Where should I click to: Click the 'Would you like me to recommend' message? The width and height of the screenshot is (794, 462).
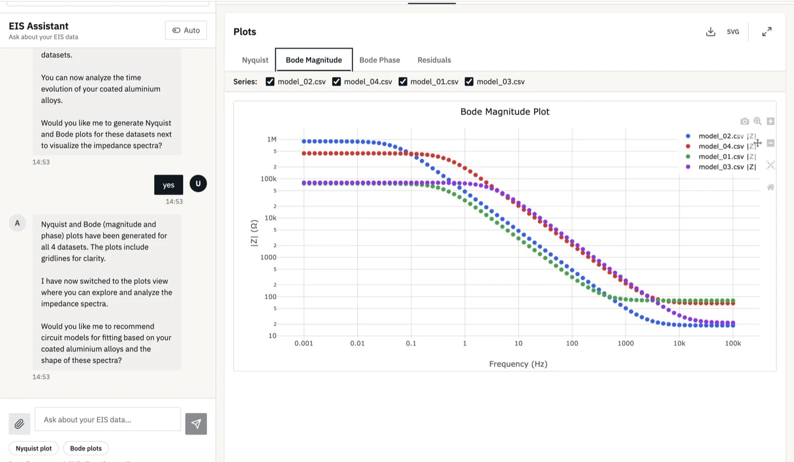106,343
